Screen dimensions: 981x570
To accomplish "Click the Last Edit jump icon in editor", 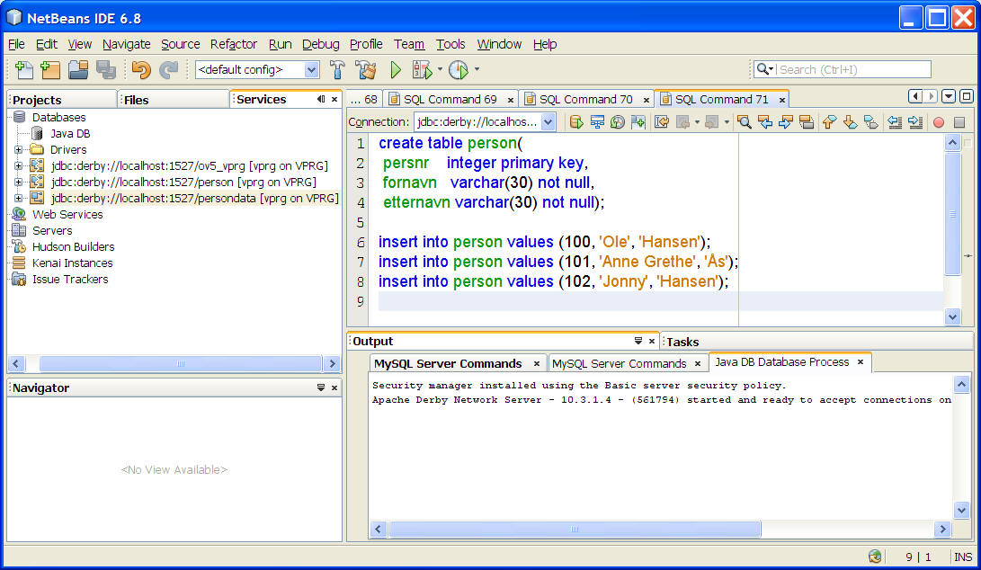I will (661, 122).
